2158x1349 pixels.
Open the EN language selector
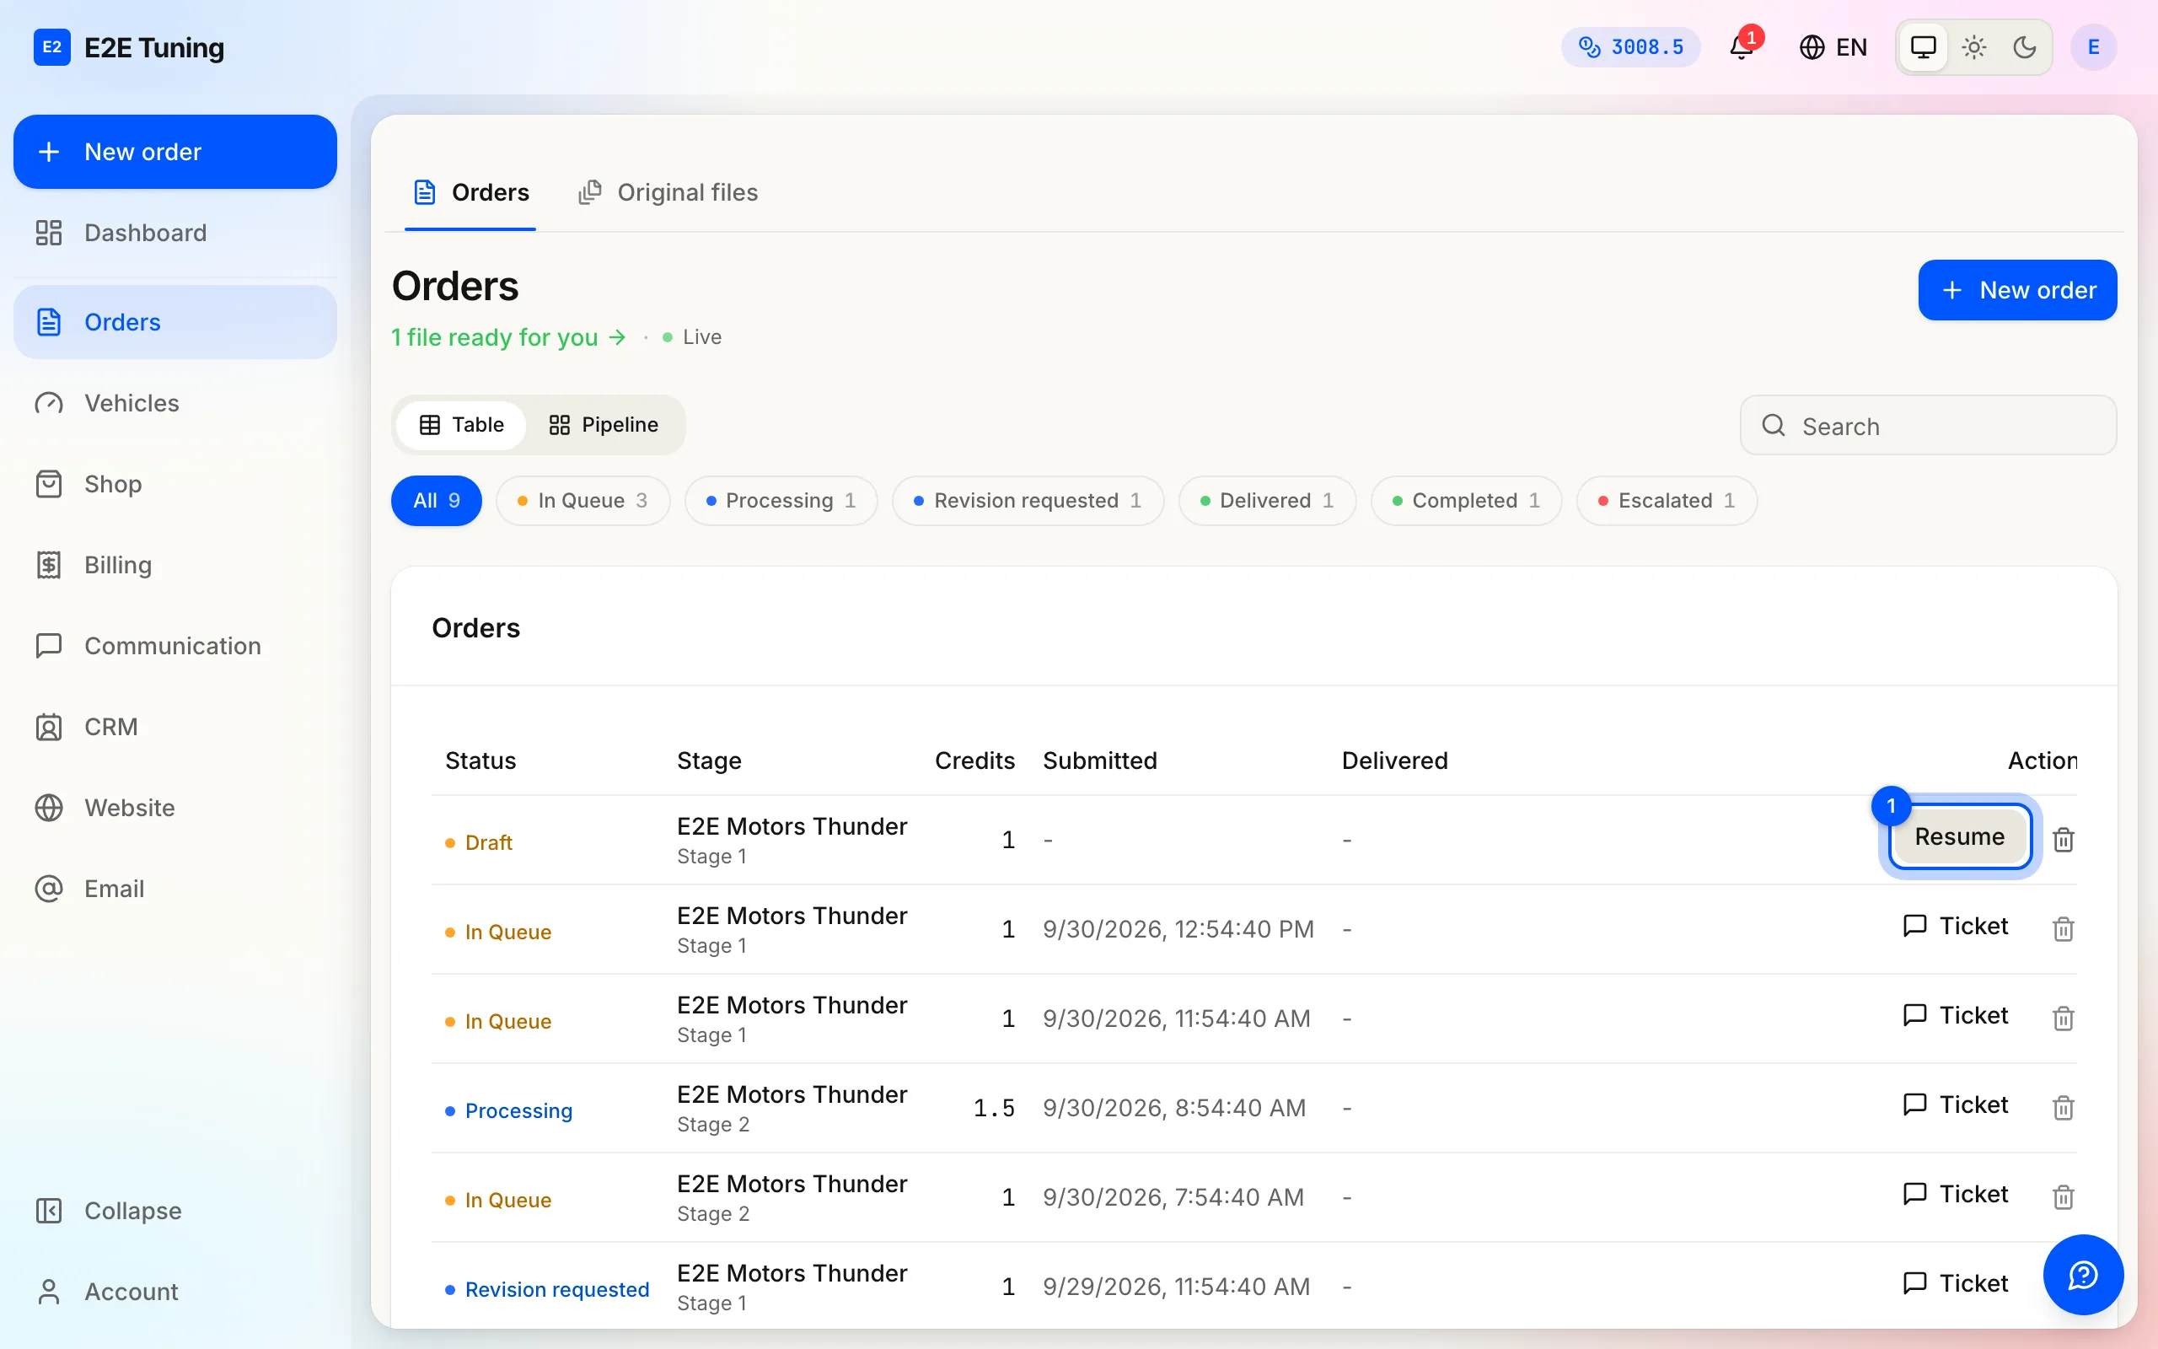pos(1833,46)
